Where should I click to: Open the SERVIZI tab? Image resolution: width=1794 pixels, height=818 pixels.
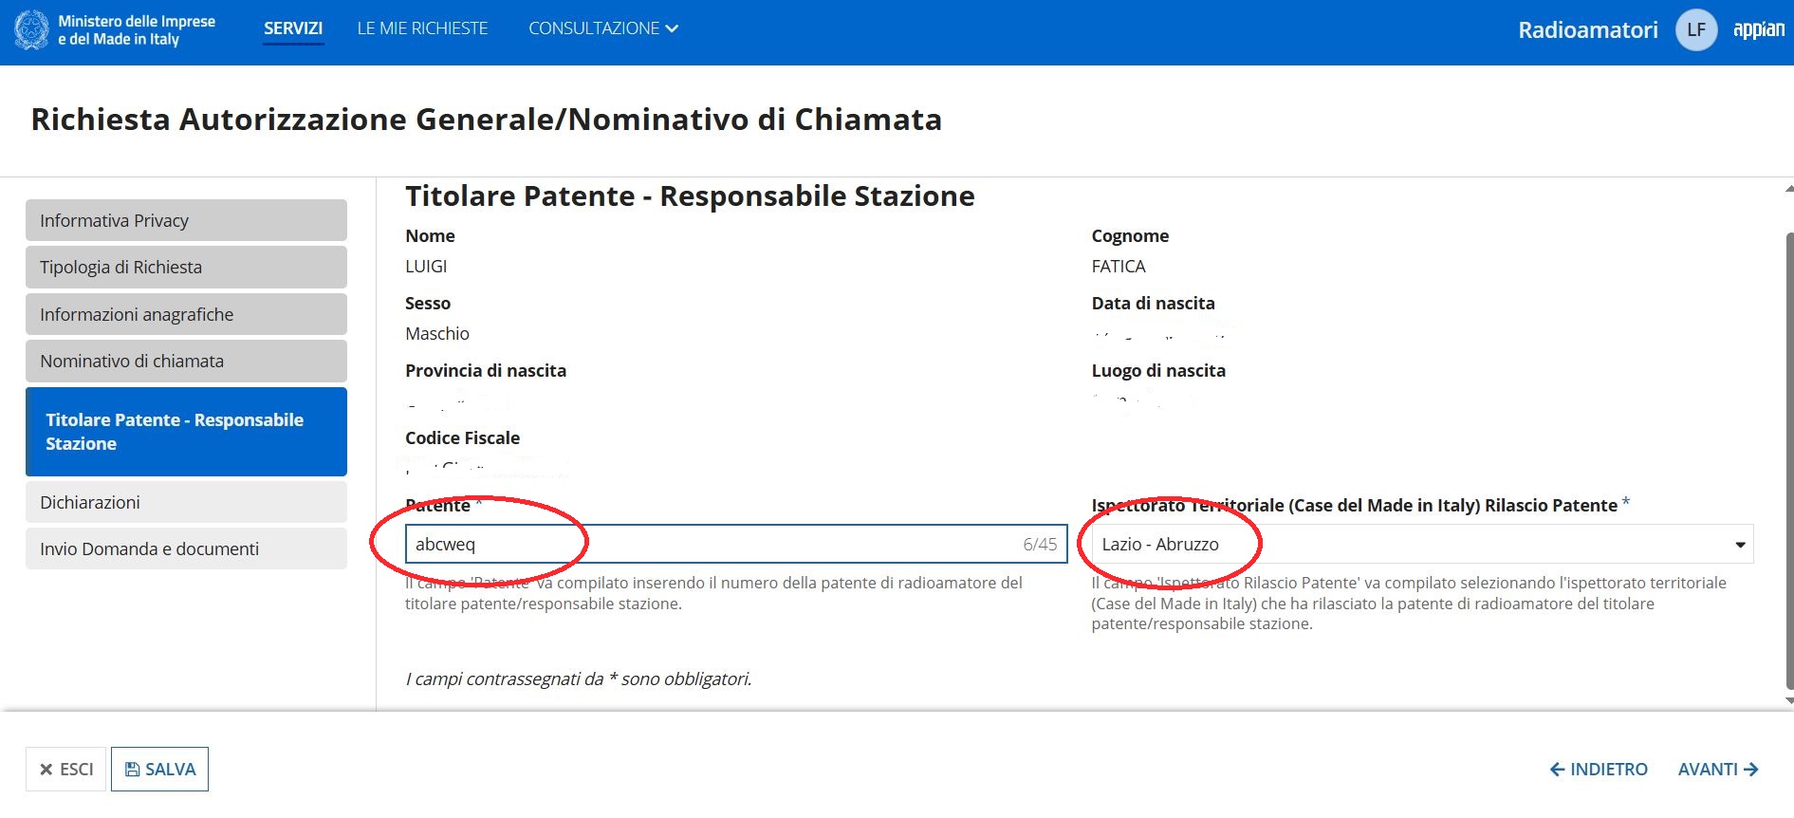point(293,28)
